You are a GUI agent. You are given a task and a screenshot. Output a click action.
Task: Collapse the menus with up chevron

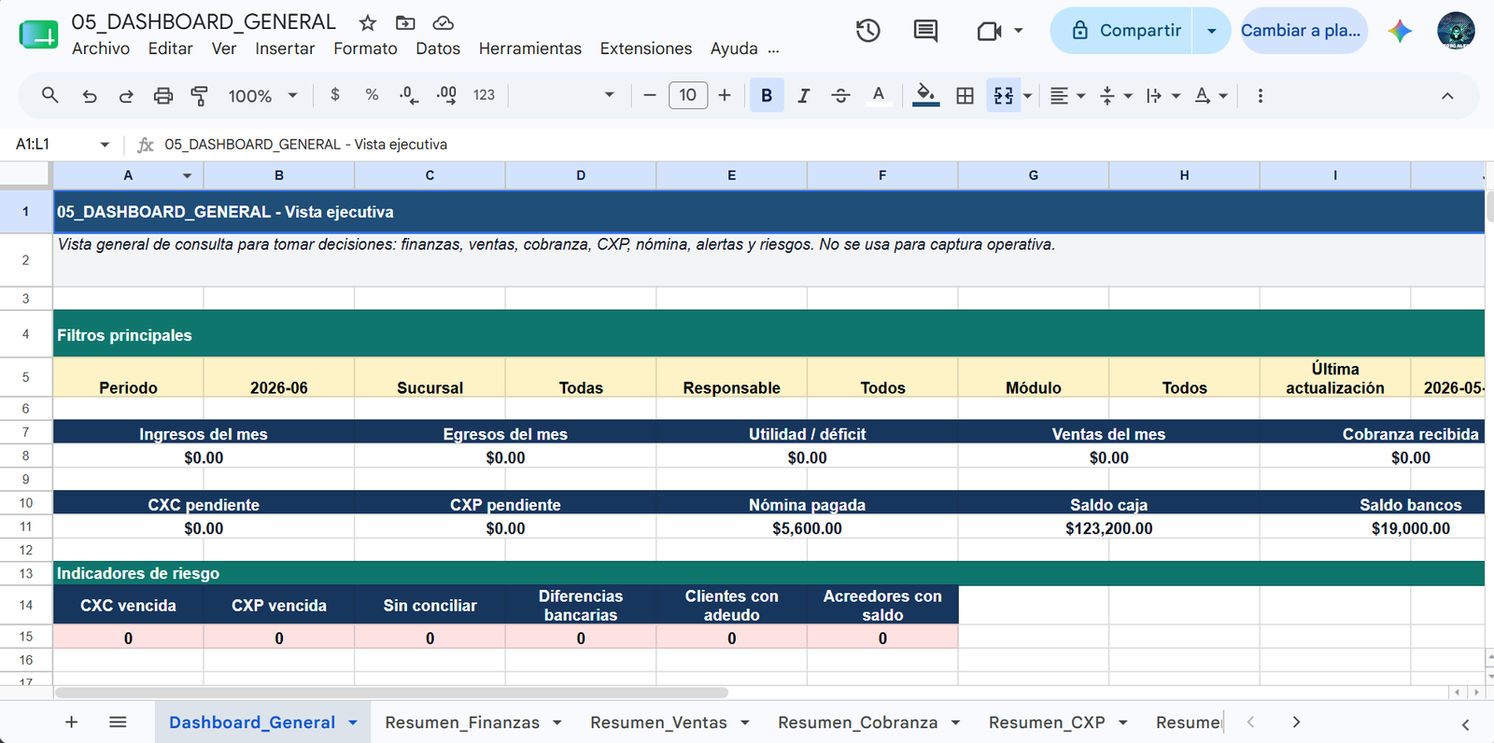(1447, 95)
